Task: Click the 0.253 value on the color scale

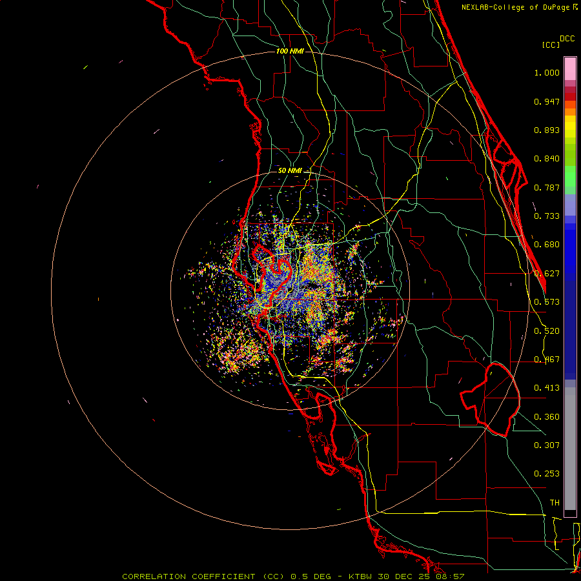Action: click(547, 474)
